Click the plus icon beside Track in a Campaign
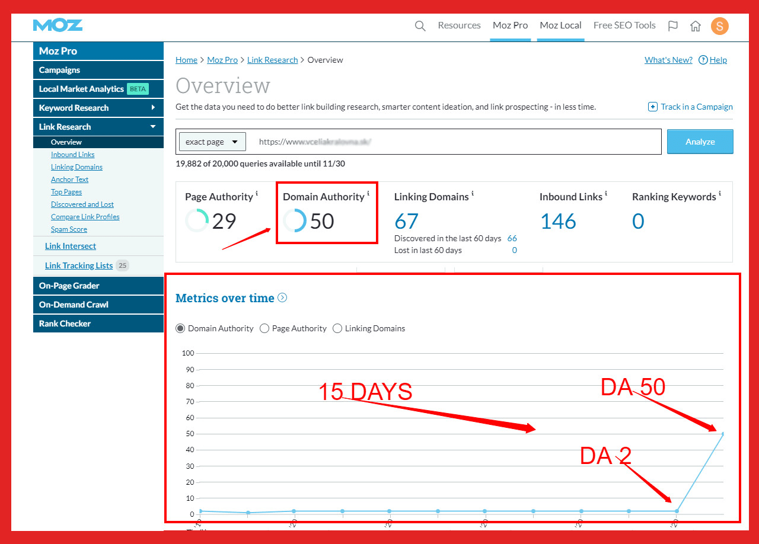The image size is (759, 544). click(653, 107)
